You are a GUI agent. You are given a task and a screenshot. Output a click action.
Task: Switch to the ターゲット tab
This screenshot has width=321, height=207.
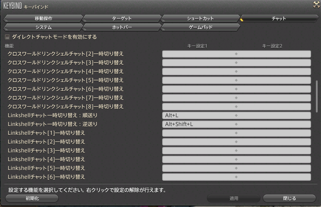[x=122, y=18]
